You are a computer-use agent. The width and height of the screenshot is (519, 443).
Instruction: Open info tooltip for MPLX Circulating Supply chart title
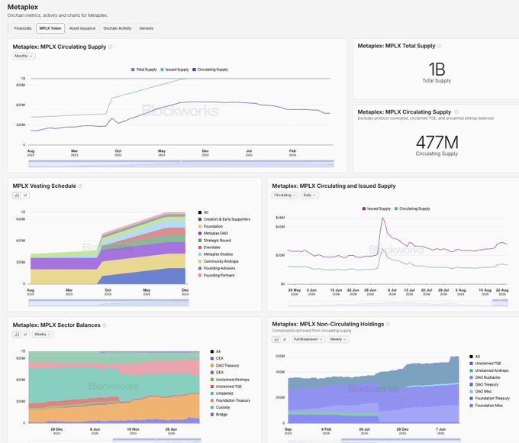[x=111, y=47]
